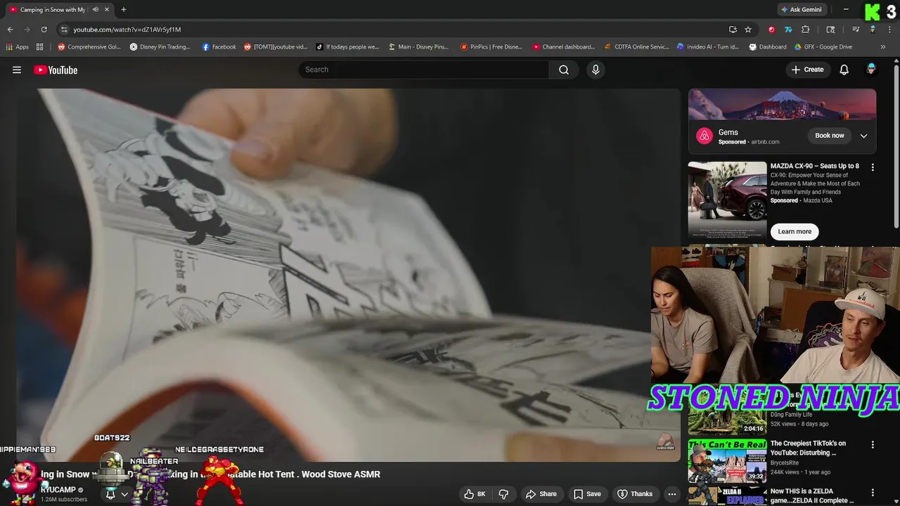Click the Subscribe watermark on video

point(665,443)
